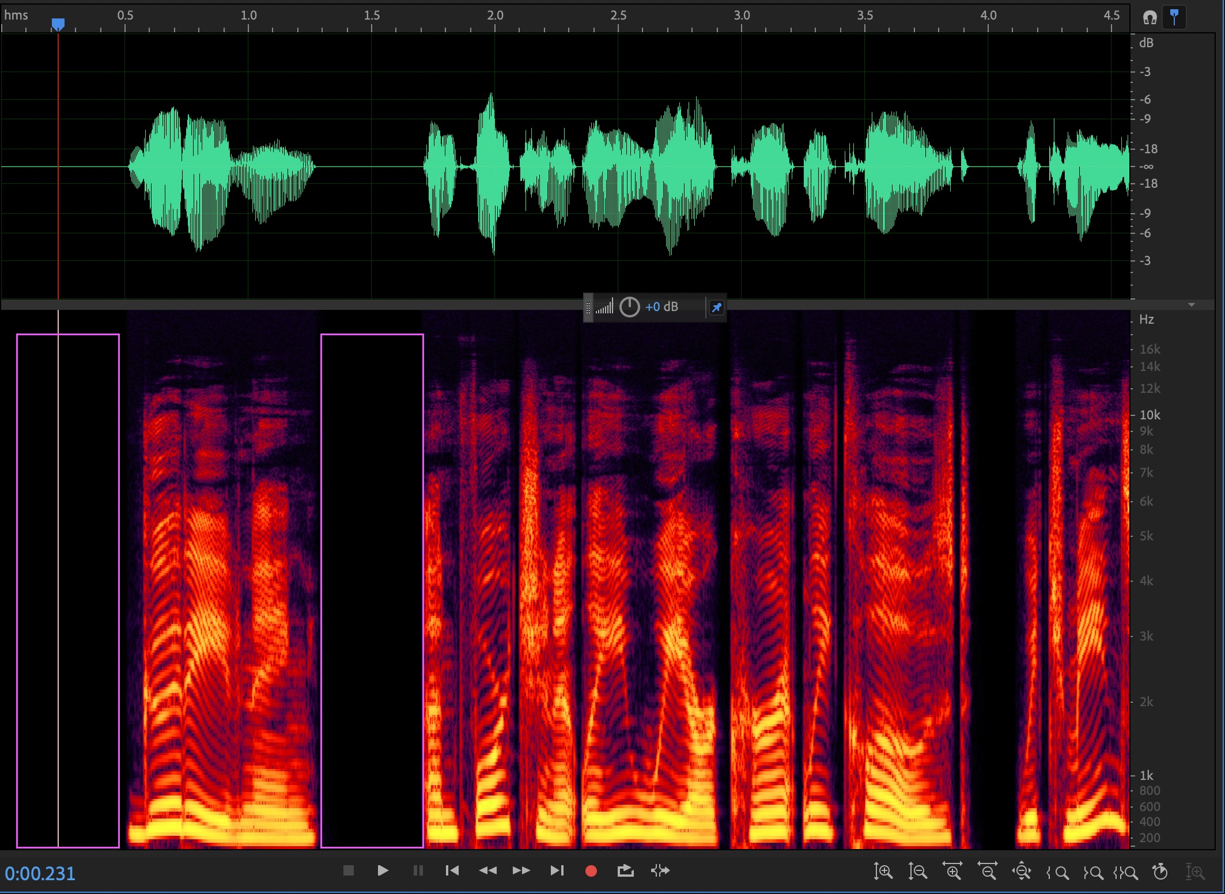This screenshot has height=894, width=1225.
Task: Click Zoom In Time magnifier
Action: tap(952, 872)
